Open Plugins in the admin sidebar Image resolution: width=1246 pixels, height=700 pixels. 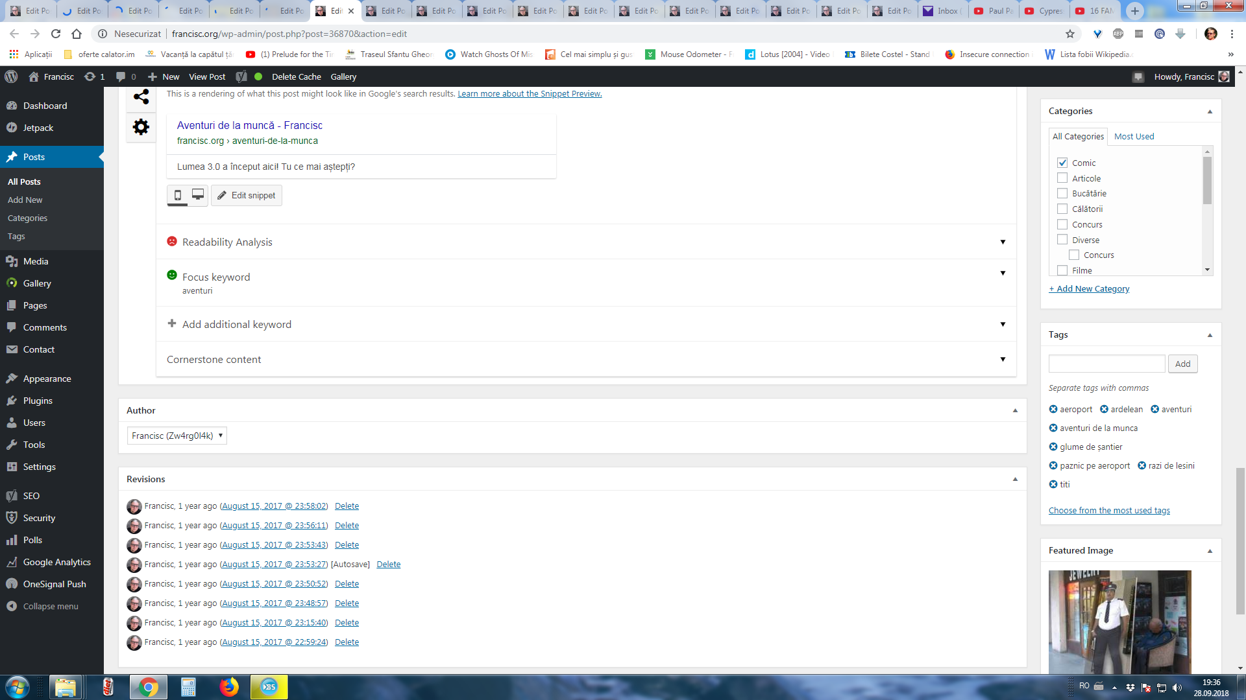tap(38, 401)
